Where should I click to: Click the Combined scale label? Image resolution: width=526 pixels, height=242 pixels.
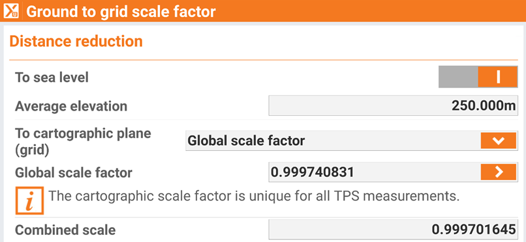65,230
